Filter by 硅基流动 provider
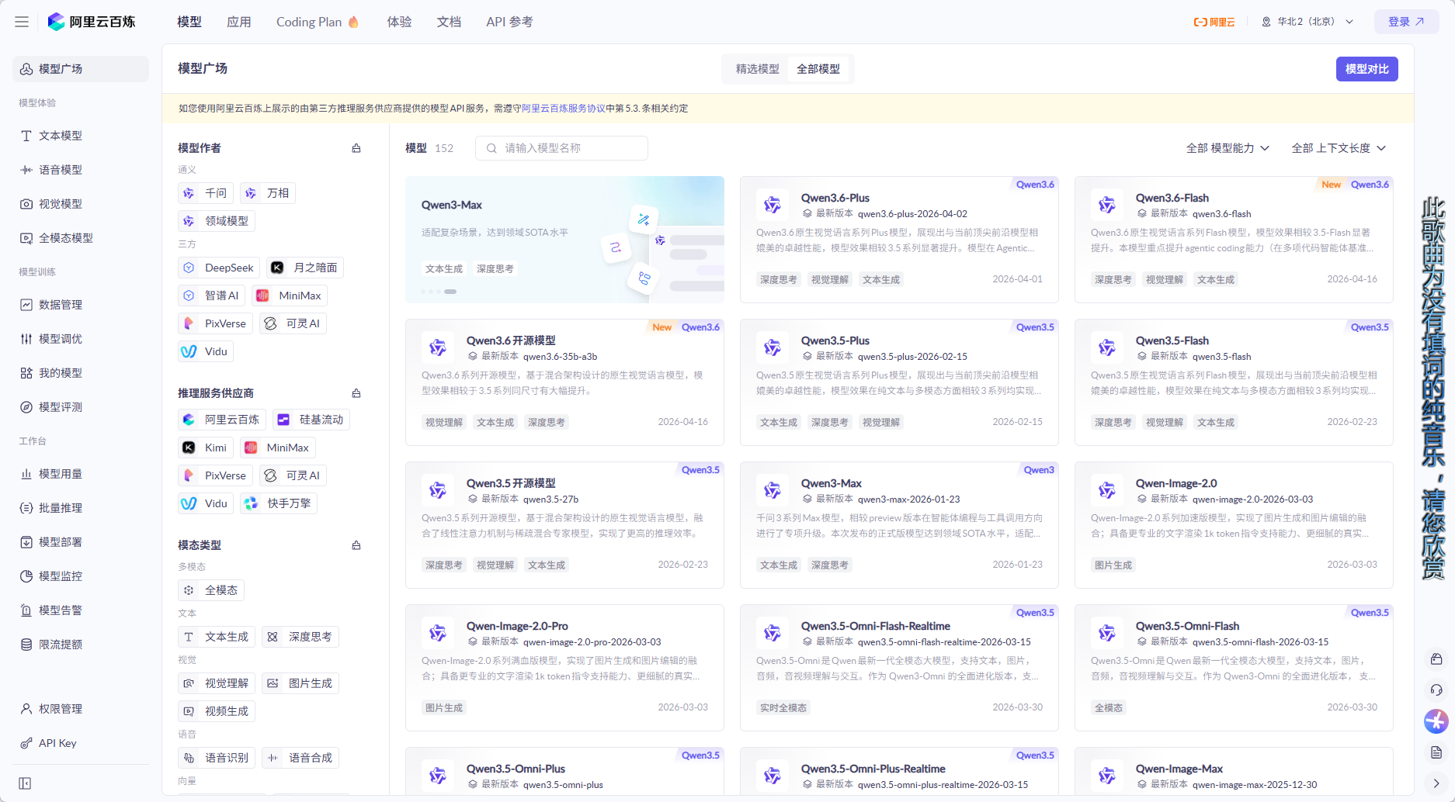Viewport: 1455px width, 802px height. point(311,420)
